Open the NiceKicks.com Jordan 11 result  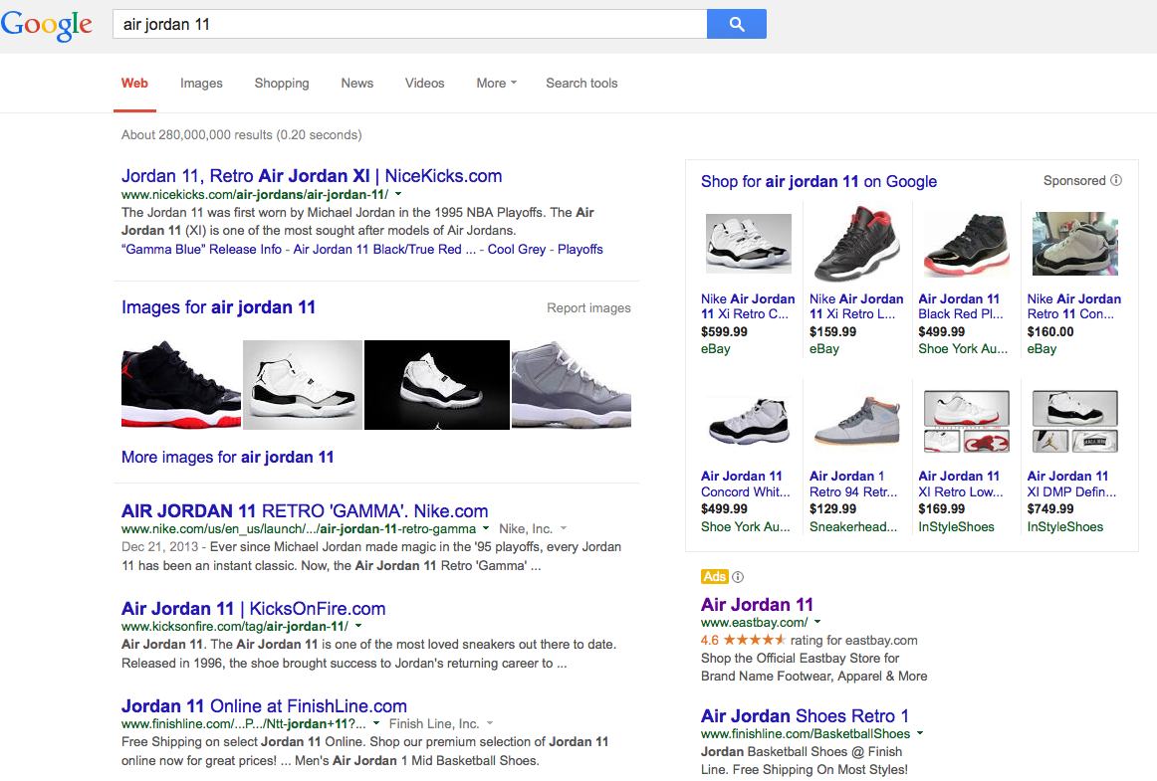[x=312, y=175]
